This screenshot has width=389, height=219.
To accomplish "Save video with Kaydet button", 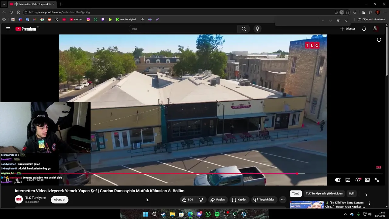I will (x=239, y=200).
